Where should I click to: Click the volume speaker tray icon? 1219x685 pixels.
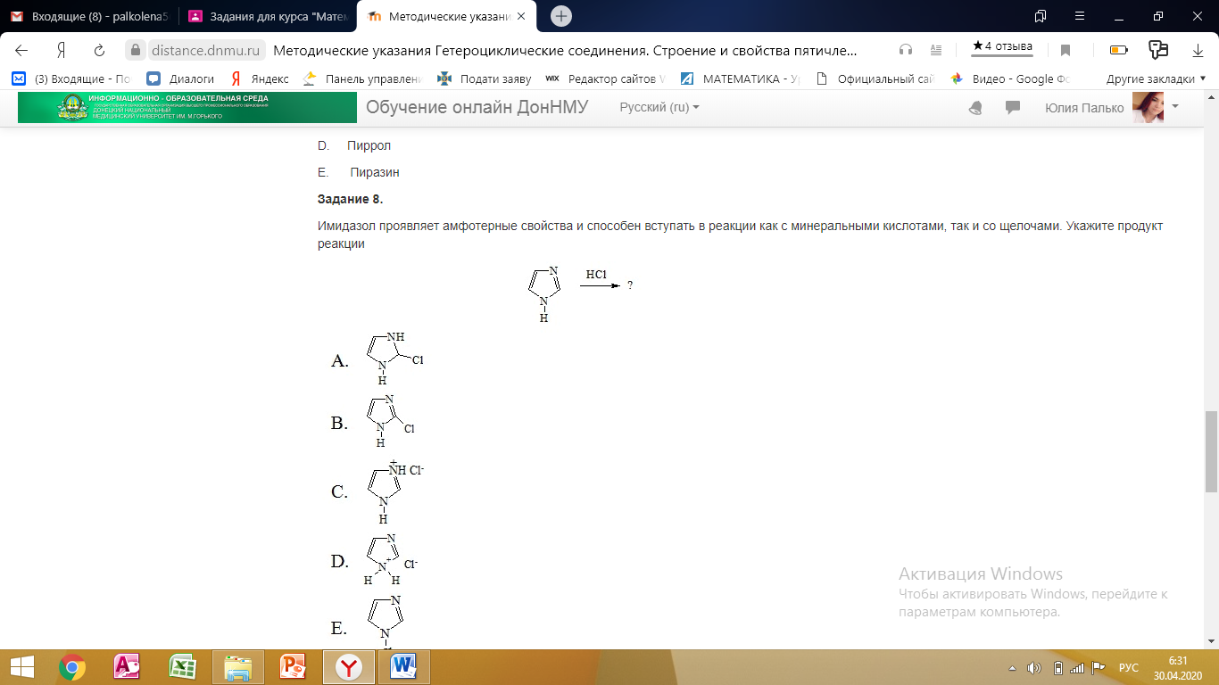[x=1034, y=668]
